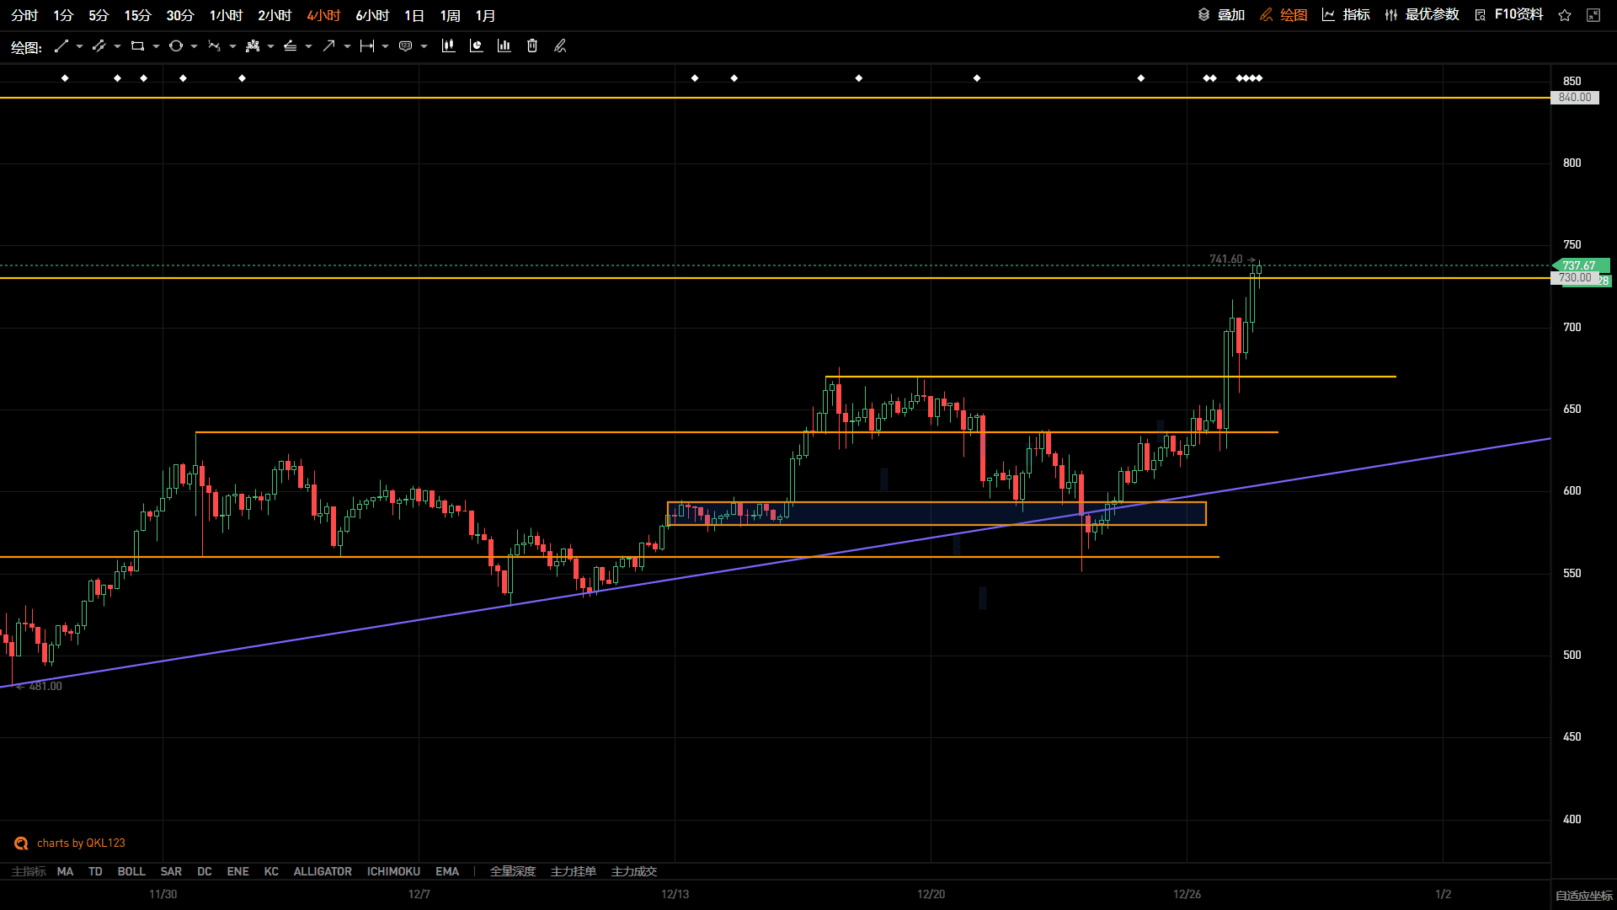This screenshot has height=910, width=1617.
Task: Expand the rectangle tool dropdown arrow
Action: pos(156,46)
